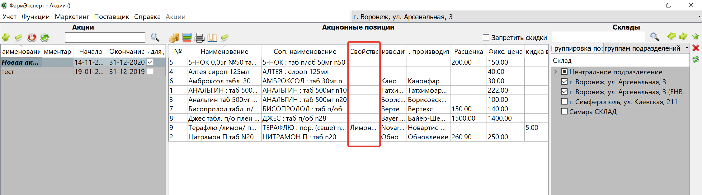The width and height of the screenshot is (702, 195).
Task: Check the Самара СКЛАД warehouse
Action: pos(564,112)
